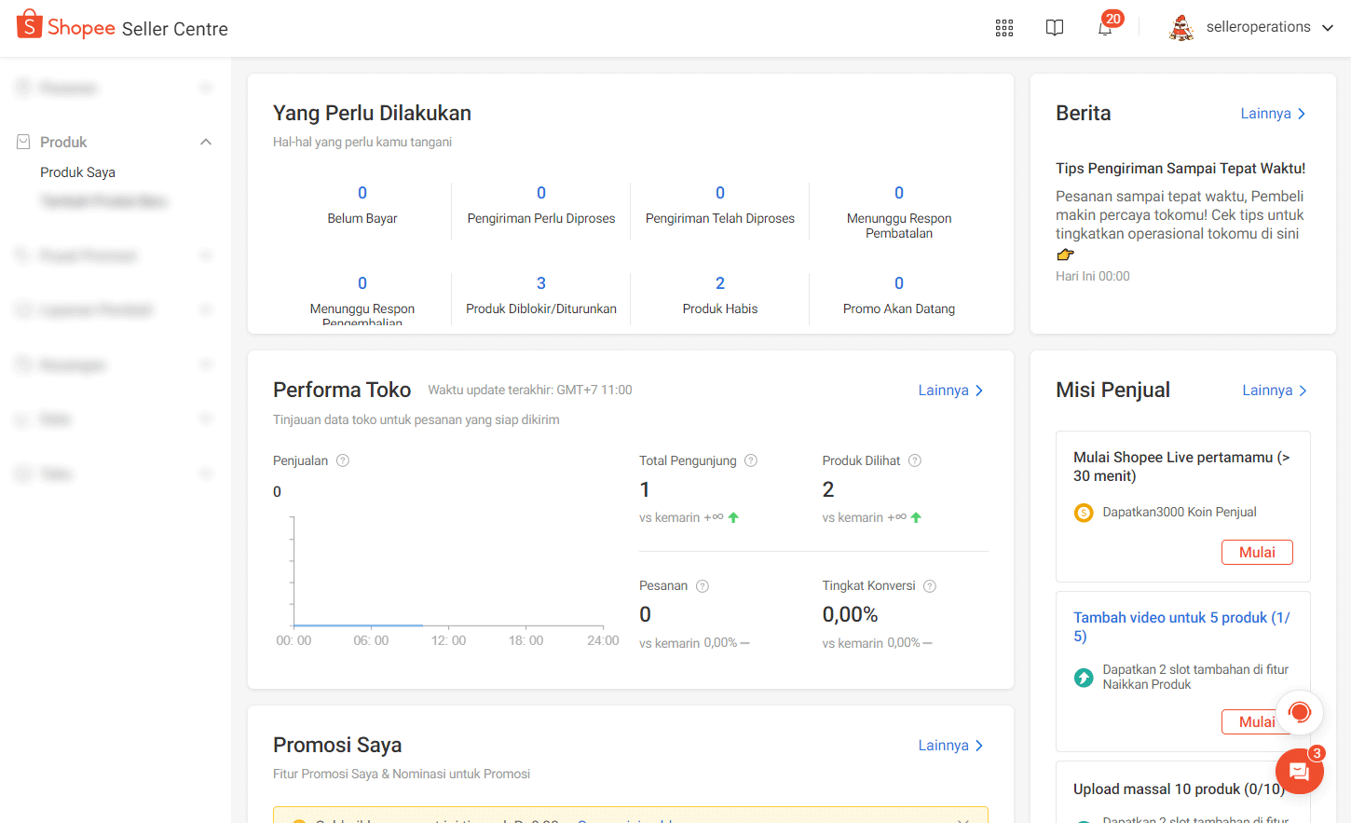Open the Produk Habis count of 2

719,283
